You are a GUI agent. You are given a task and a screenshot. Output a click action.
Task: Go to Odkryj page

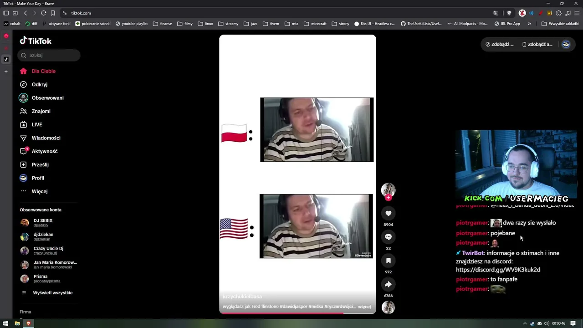coord(34,84)
